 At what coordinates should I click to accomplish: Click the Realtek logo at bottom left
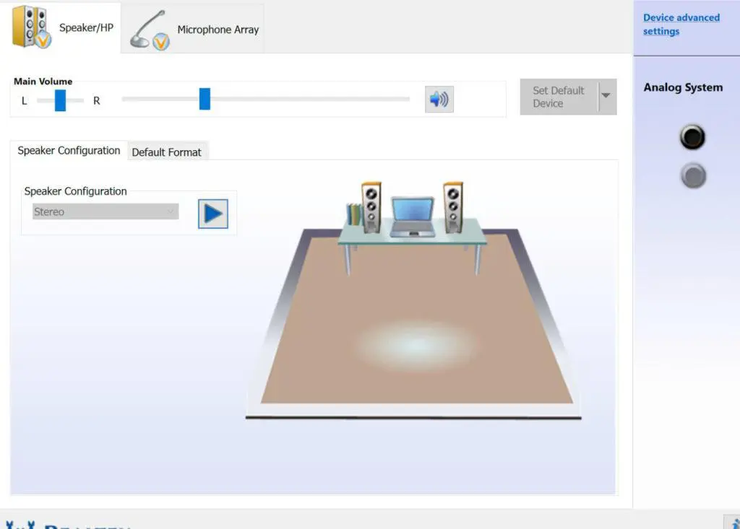tap(65, 524)
